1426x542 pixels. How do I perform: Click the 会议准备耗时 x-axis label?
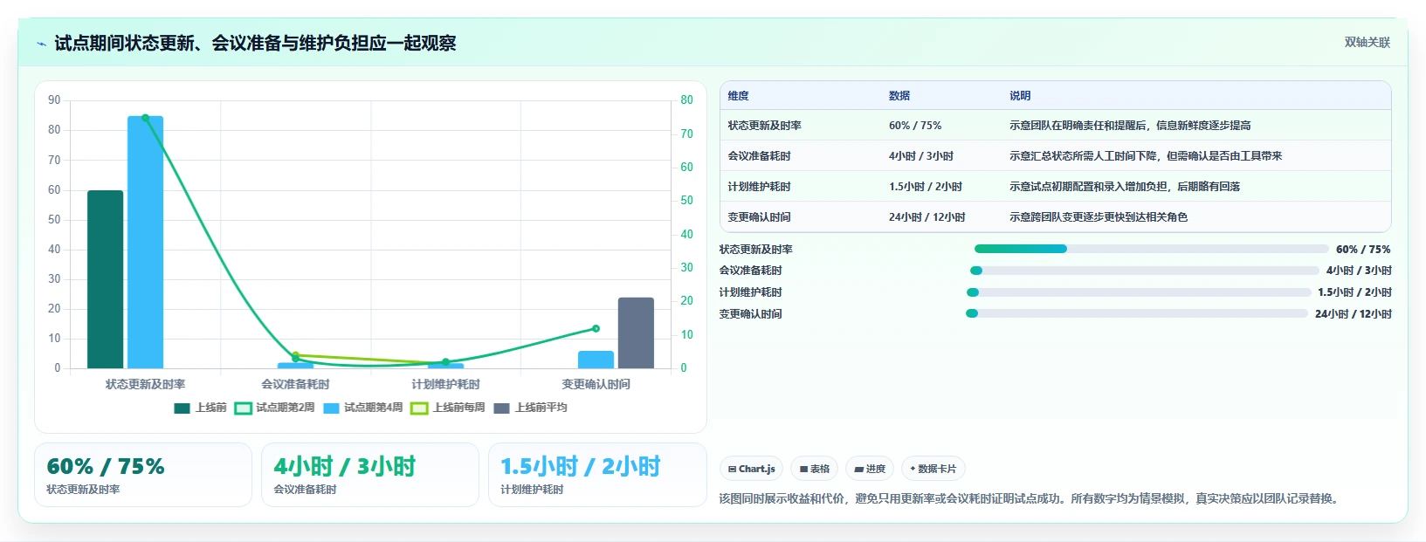coord(295,384)
